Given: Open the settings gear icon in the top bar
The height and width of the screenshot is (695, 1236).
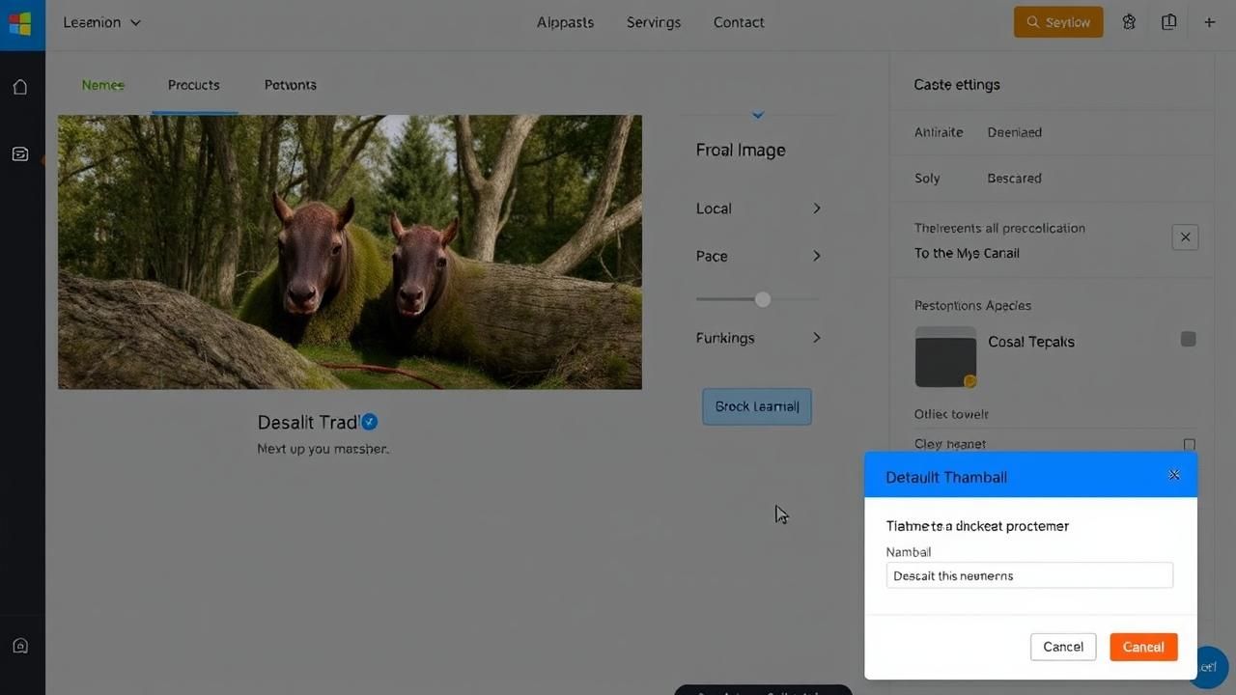Looking at the screenshot, I should pos(1129,22).
